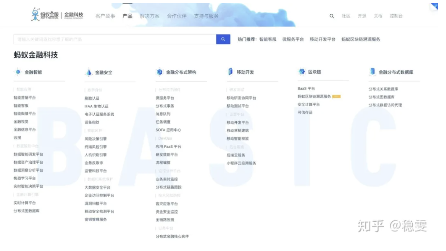Open 小程序云应用服务 product
The image size is (446, 251).
click(242, 163)
